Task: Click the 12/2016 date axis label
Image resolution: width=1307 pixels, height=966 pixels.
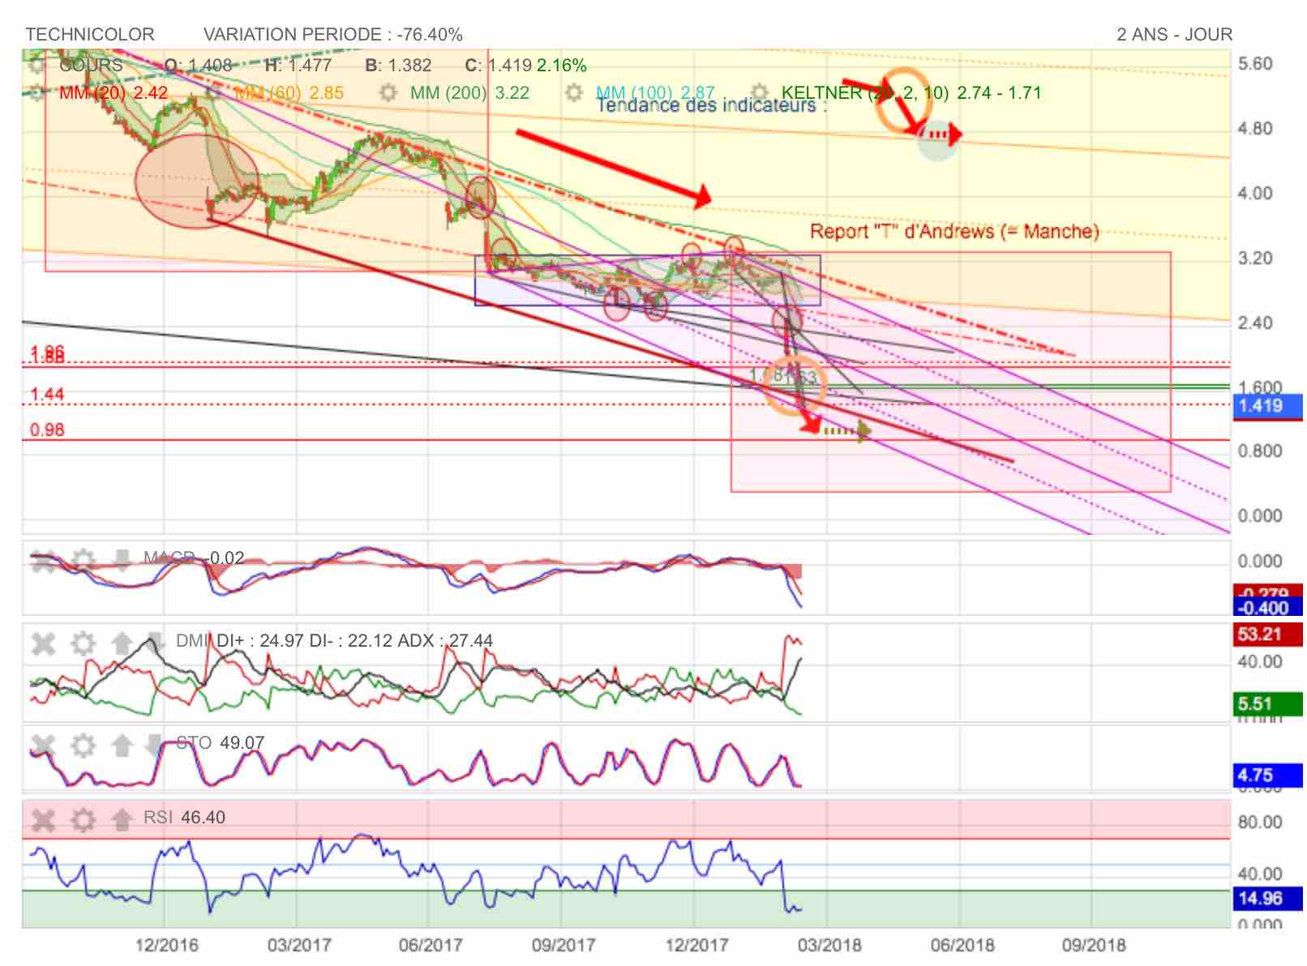Action: point(166,945)
